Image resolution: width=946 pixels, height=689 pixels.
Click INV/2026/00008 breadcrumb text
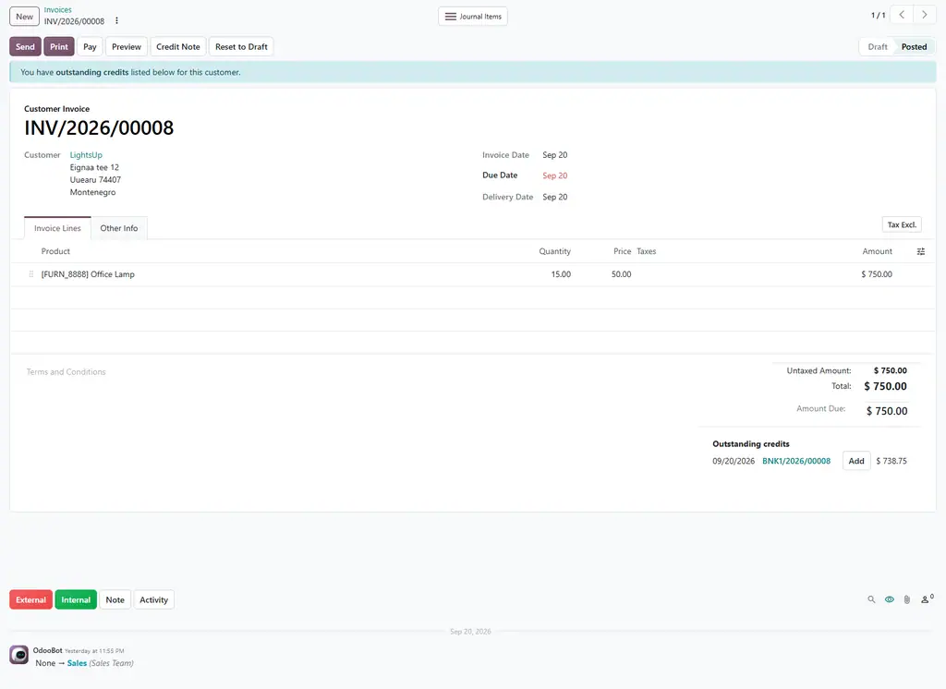[74, 21]
